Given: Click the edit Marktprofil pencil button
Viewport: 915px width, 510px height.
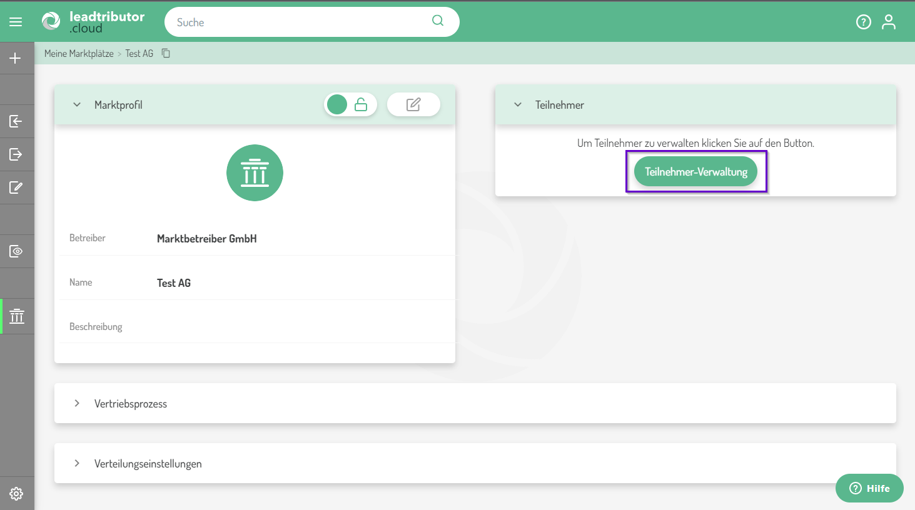Looking at the screenshot, I should 413,105.
